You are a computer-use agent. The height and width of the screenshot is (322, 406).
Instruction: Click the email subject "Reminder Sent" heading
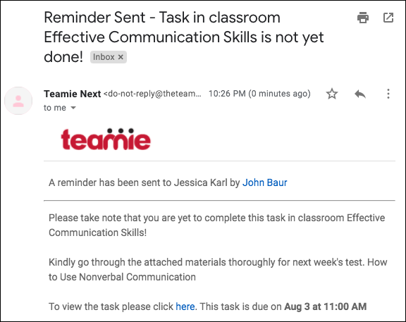click(x=184, y=37)
